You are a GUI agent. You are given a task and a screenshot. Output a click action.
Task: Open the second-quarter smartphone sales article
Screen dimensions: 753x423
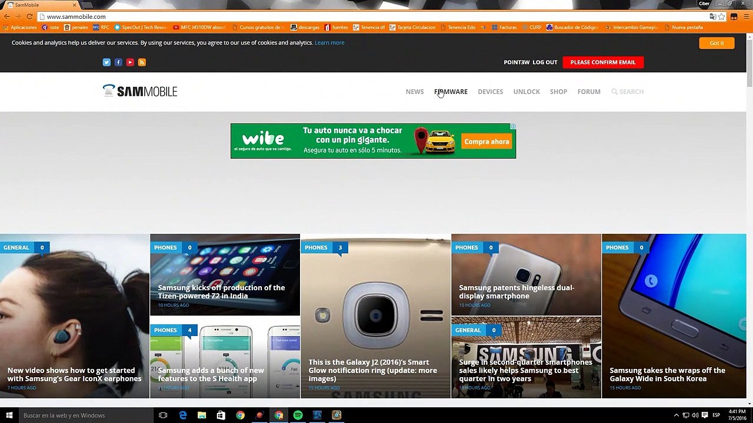click(x=526, y=370)
